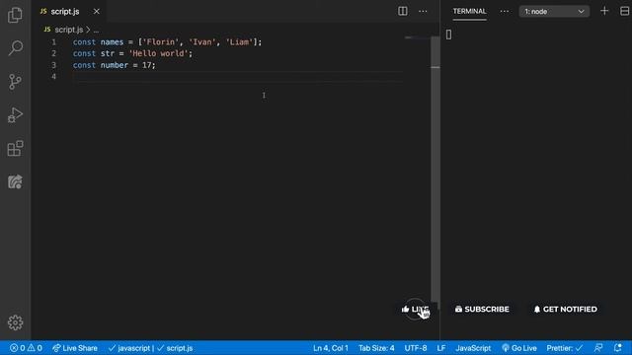Change indentation via 'Tab Size: 4'
This screenshot has height=355, width=632.
click(x=376, y=348)
